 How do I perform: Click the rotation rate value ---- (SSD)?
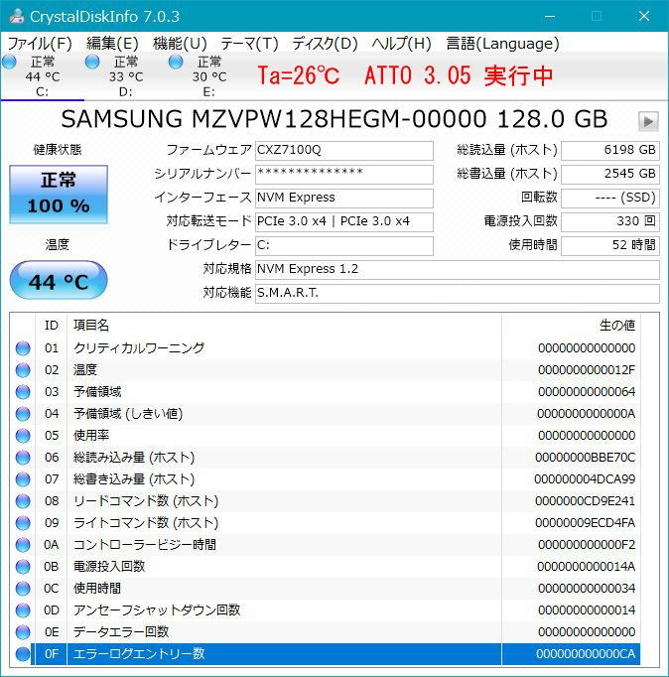pos(609,199)
